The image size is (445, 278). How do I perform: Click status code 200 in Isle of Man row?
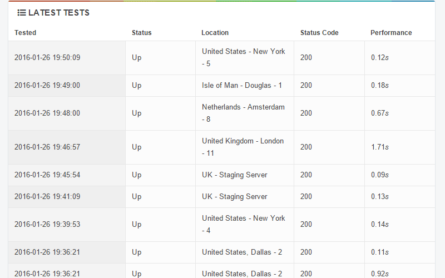click(306, 86)
